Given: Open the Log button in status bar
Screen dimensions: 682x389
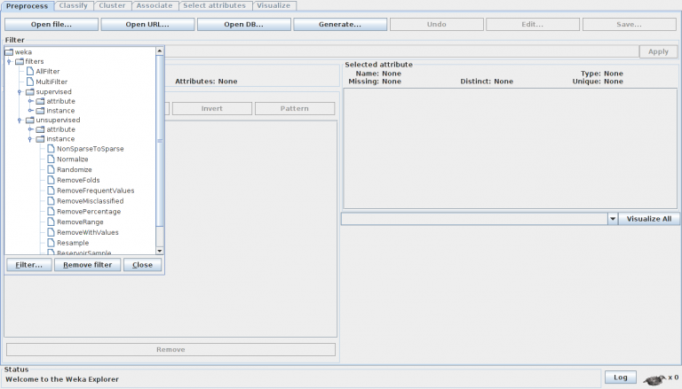Looking at the screenshot, I should (x=620, y=377).
